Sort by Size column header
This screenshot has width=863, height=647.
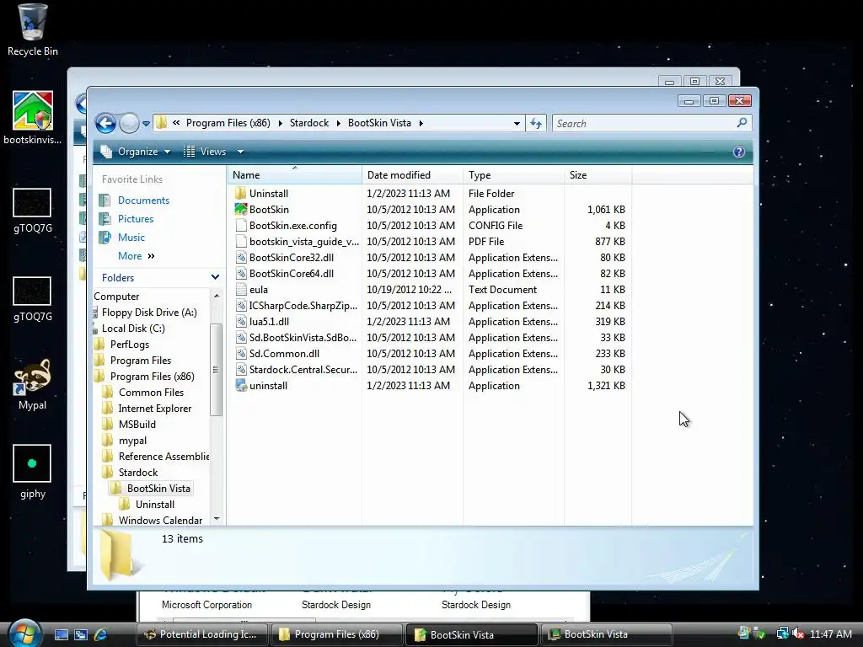coord(598,175)
